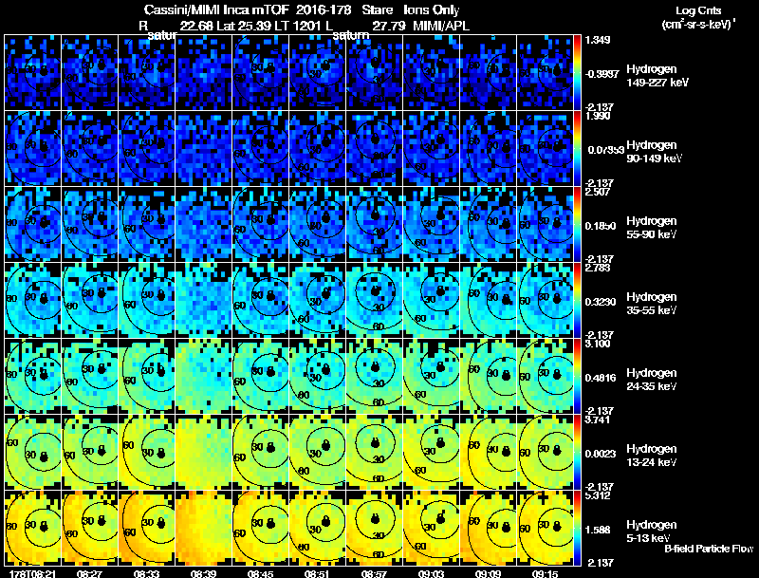759x578 pixels.
Task: Select the 35-55 keV panel at 08:39
Action: (204, 300)
